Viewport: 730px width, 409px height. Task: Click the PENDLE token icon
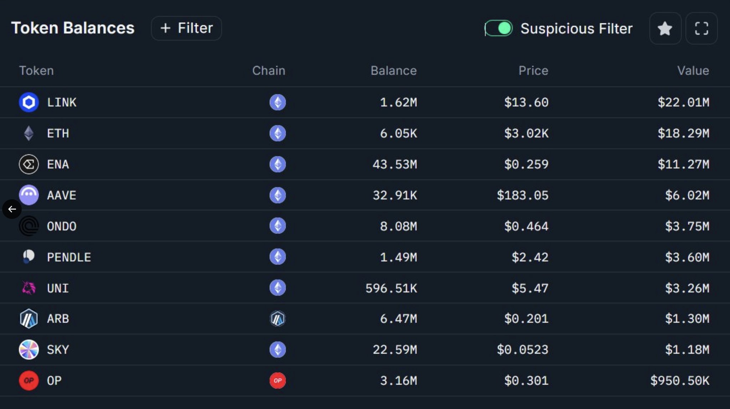coord(29,257)
